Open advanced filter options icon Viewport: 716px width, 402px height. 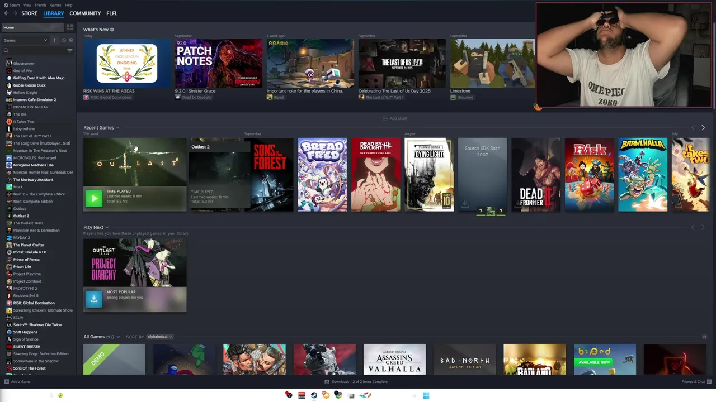coord(70,51)
